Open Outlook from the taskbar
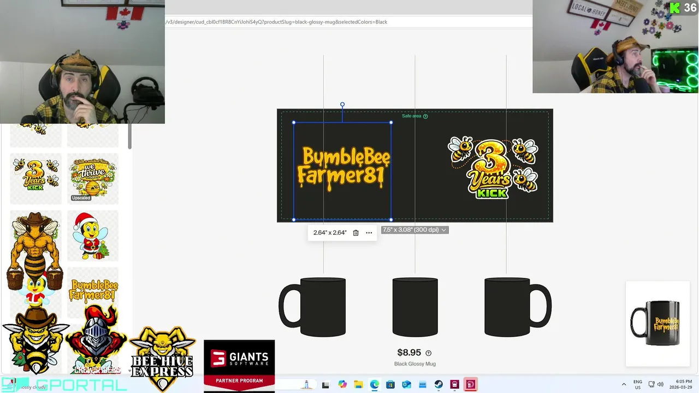This screenshot has height=393, width=699. pyautogui.click(x=406, y=384)
